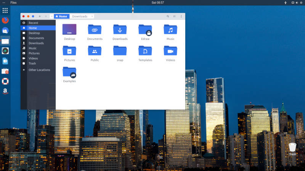The image size is (305, 171).
Task: Open the volume indicator in top bar
Action: (297, 3)
